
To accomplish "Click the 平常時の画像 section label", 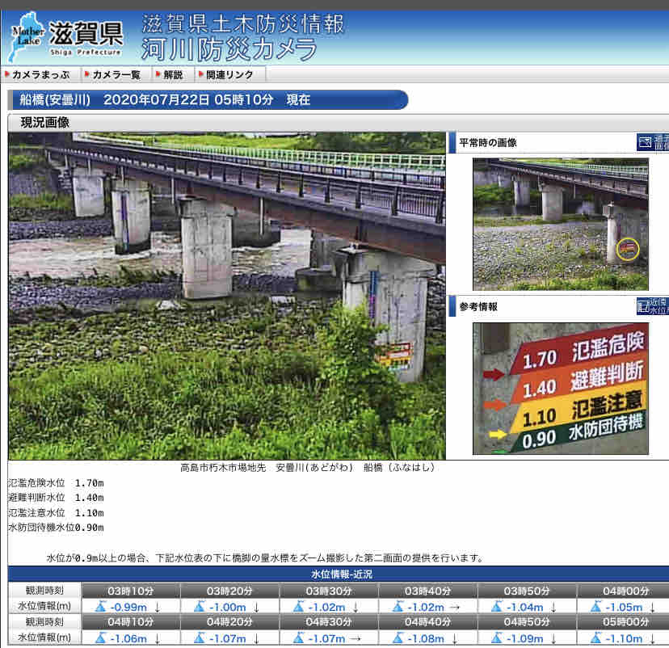I will (x=488, y=142).
